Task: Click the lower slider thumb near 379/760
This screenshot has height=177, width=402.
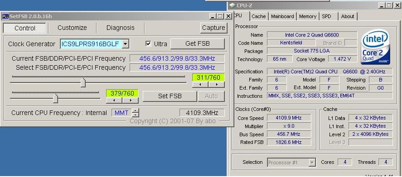Action: click(x=55, y=99)
